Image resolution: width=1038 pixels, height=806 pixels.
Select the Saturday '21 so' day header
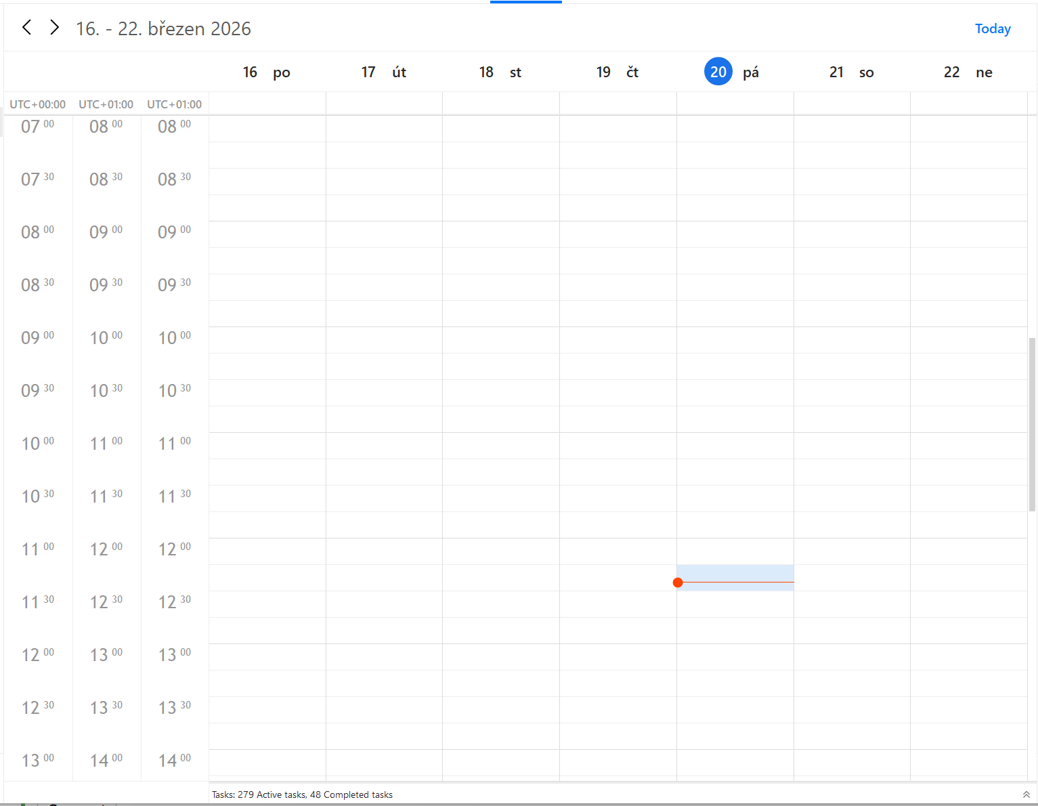(852, 72)
